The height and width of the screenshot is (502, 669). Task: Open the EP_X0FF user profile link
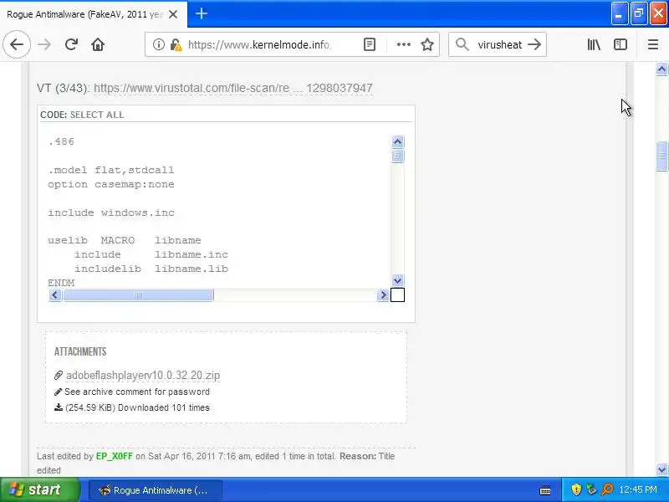pyautogui.click(x=115, y=456)
